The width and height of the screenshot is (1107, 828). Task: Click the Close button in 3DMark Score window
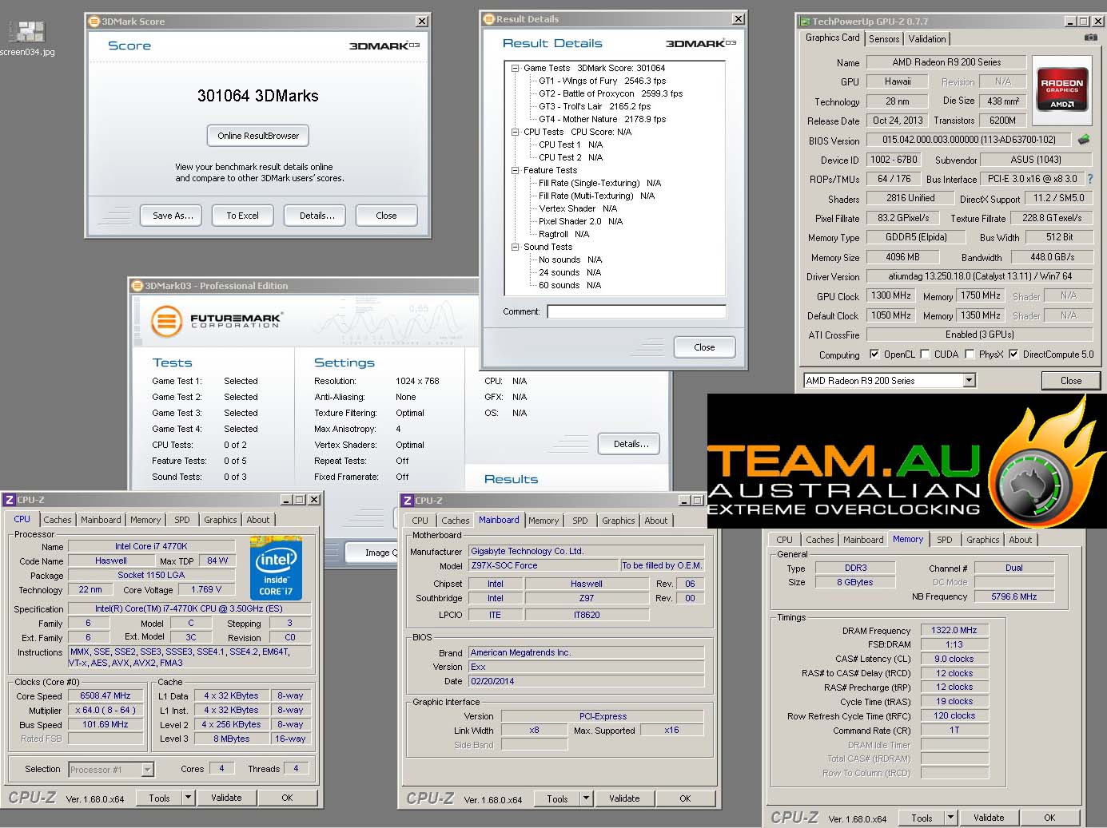386,216
